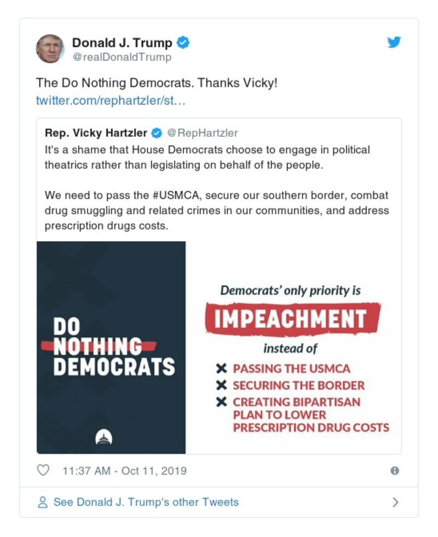Click the name Rep. Vicky Hartzler
Image resolution: width=438 pixels, height=537 pixels.
pos(97,132)
